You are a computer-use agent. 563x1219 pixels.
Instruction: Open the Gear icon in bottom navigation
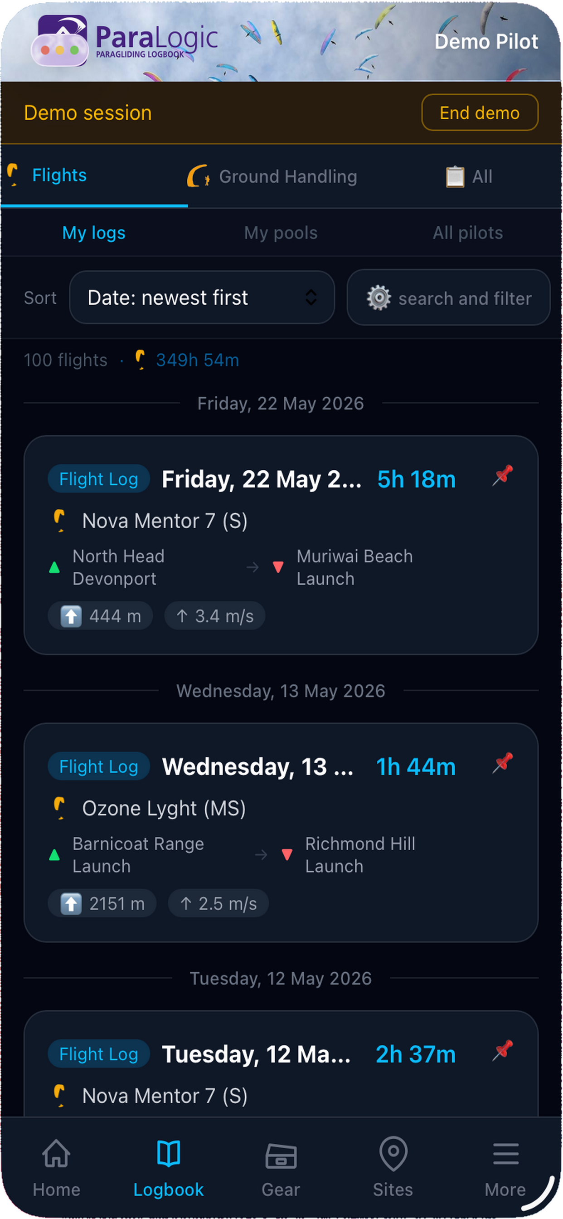pyautogui.click(x=281, y=1156)
